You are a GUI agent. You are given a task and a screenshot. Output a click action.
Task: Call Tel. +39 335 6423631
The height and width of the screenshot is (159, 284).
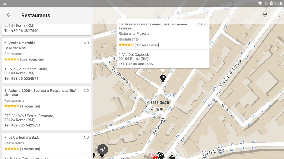[x=22, y=125]
